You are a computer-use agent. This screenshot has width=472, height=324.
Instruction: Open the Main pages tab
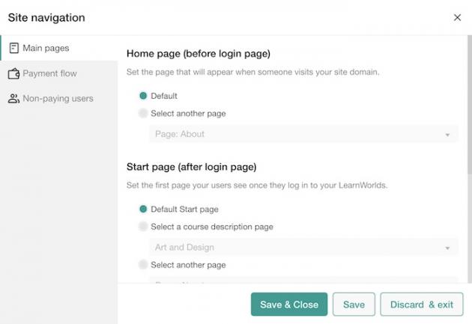pyautogui.click(x=46, y=49)
